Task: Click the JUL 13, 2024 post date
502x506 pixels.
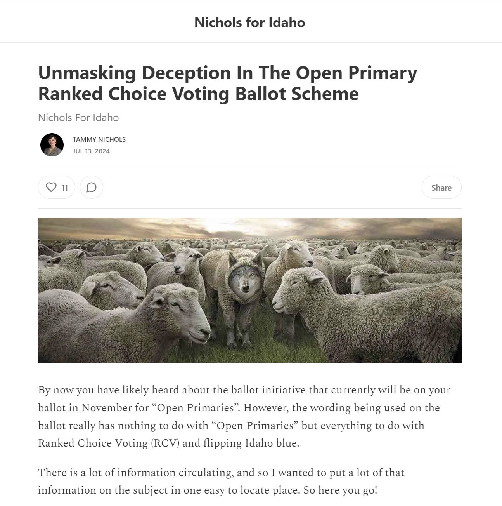Action: pyautogui.click(x=91, y=151)
